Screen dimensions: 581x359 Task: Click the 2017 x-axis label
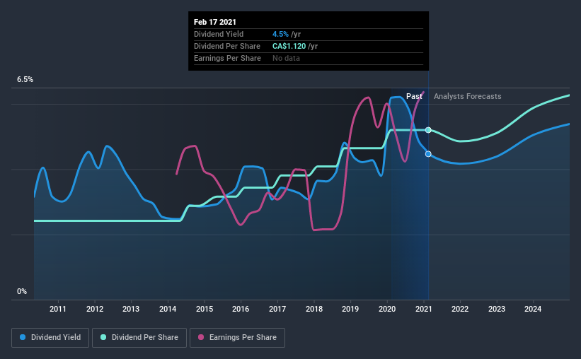pyautogui.click(x=277, y=309)
